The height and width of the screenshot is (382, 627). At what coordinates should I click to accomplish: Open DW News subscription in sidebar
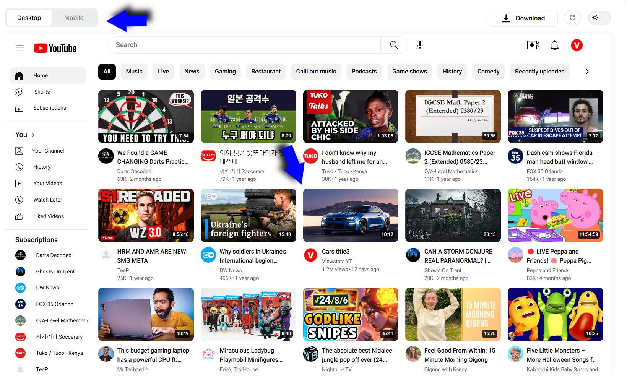tap(48, 288)
